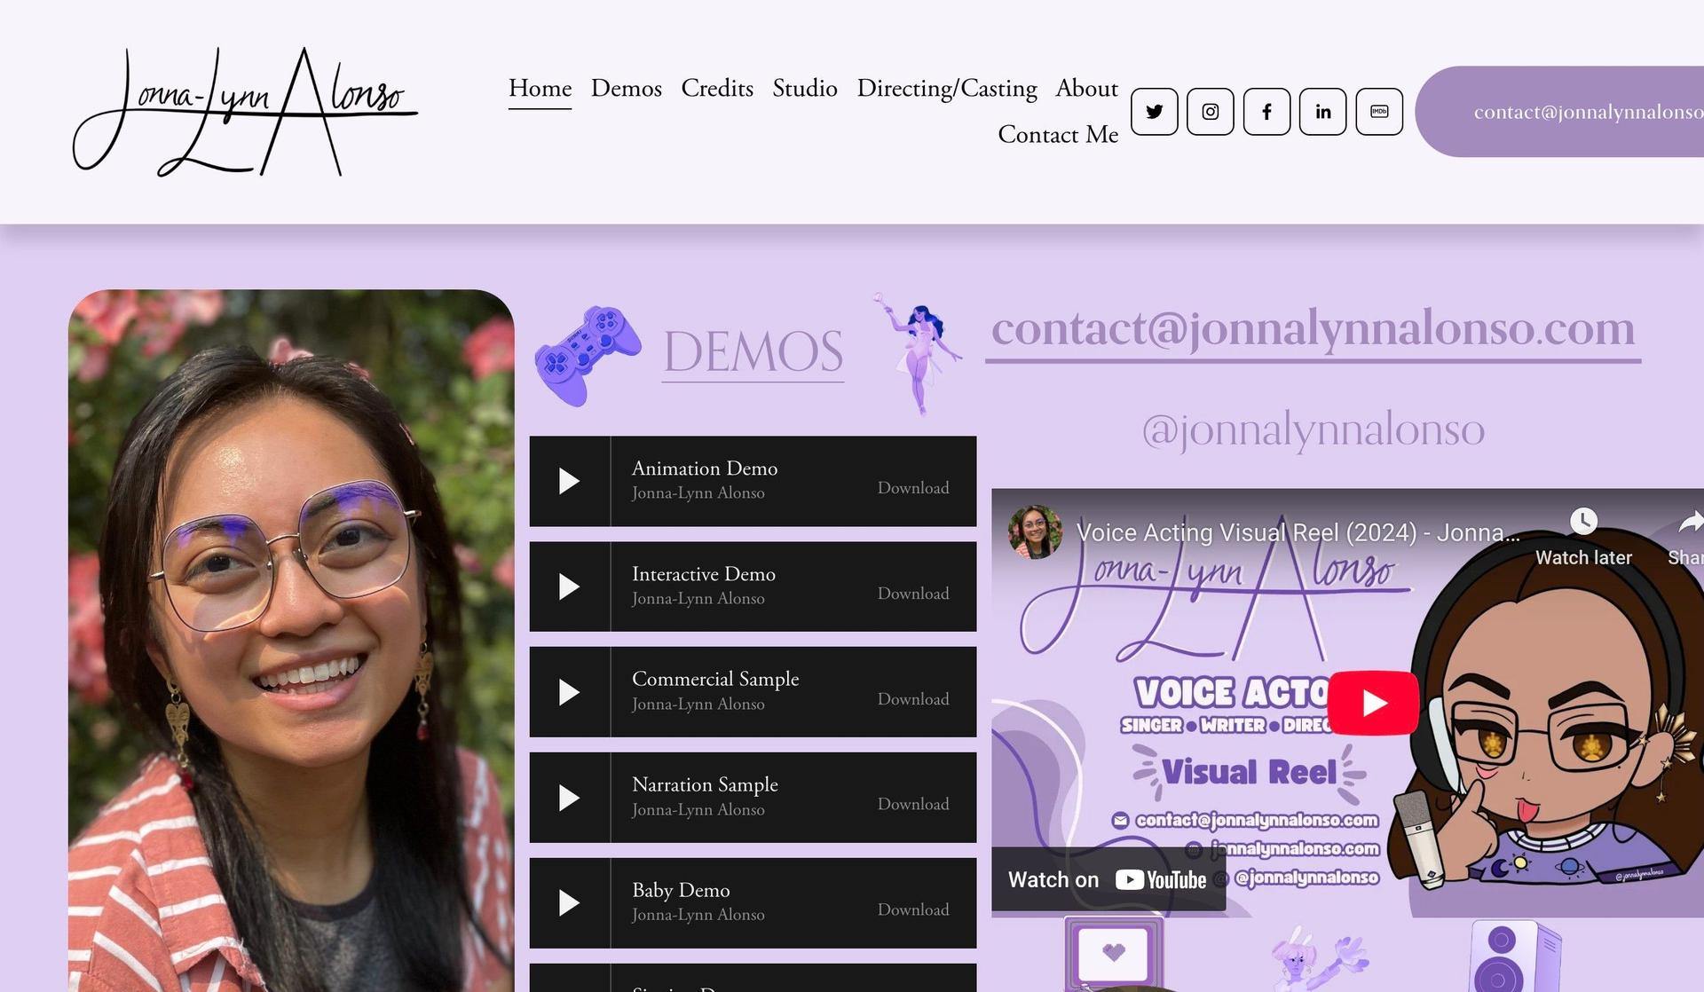Image resolution: width=1704 pixels, height=992 pixels.
Task: Click the Watch later clock icon
Action: 1583,522
